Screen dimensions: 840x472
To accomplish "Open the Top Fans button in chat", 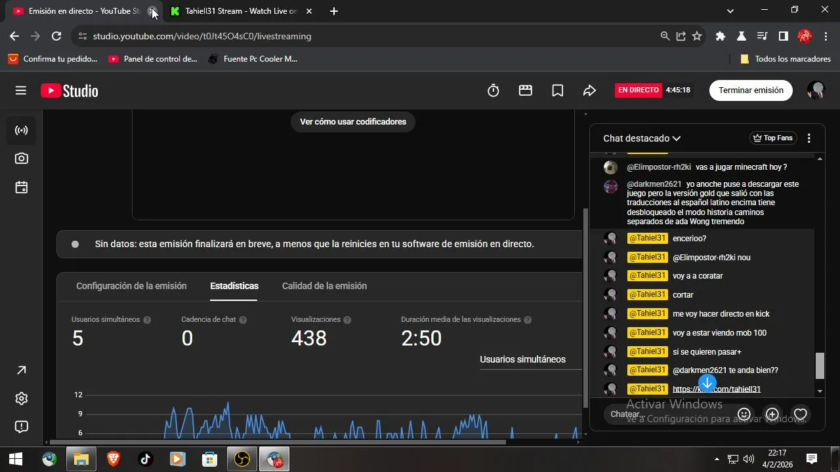I will [x=773, y=138].
